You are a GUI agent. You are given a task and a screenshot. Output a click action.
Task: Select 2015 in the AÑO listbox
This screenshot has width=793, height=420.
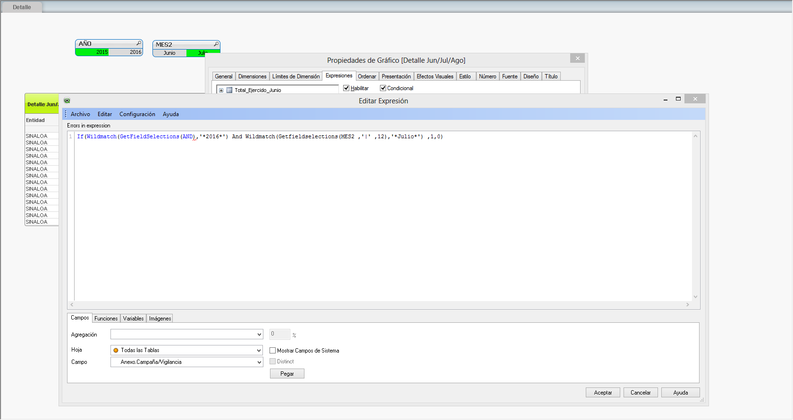[93, 52]
